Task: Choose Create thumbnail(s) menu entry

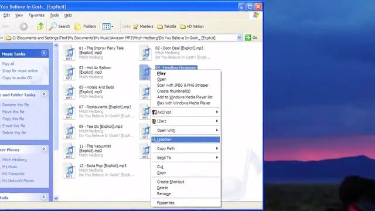Action: coord(186,91)
